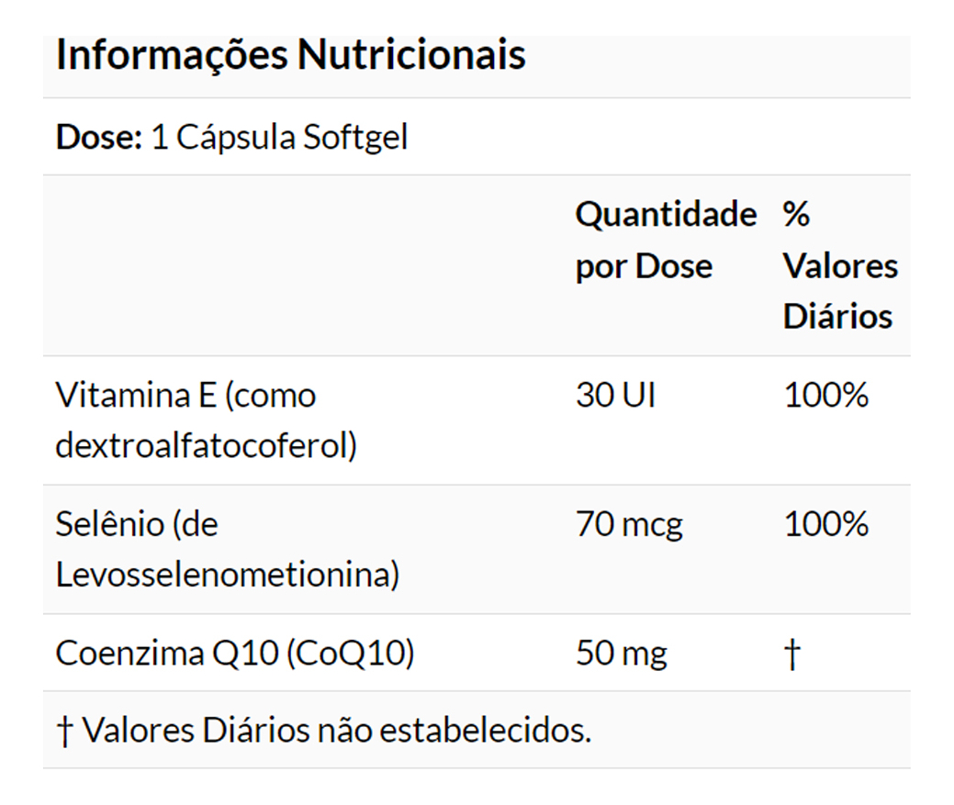Screen dimensions: 954x805
Task: Click the bold "Dose:" label
Action: tap(98, 138)
